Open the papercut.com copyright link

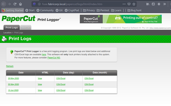pyautogui.click(x=160, y=28)
